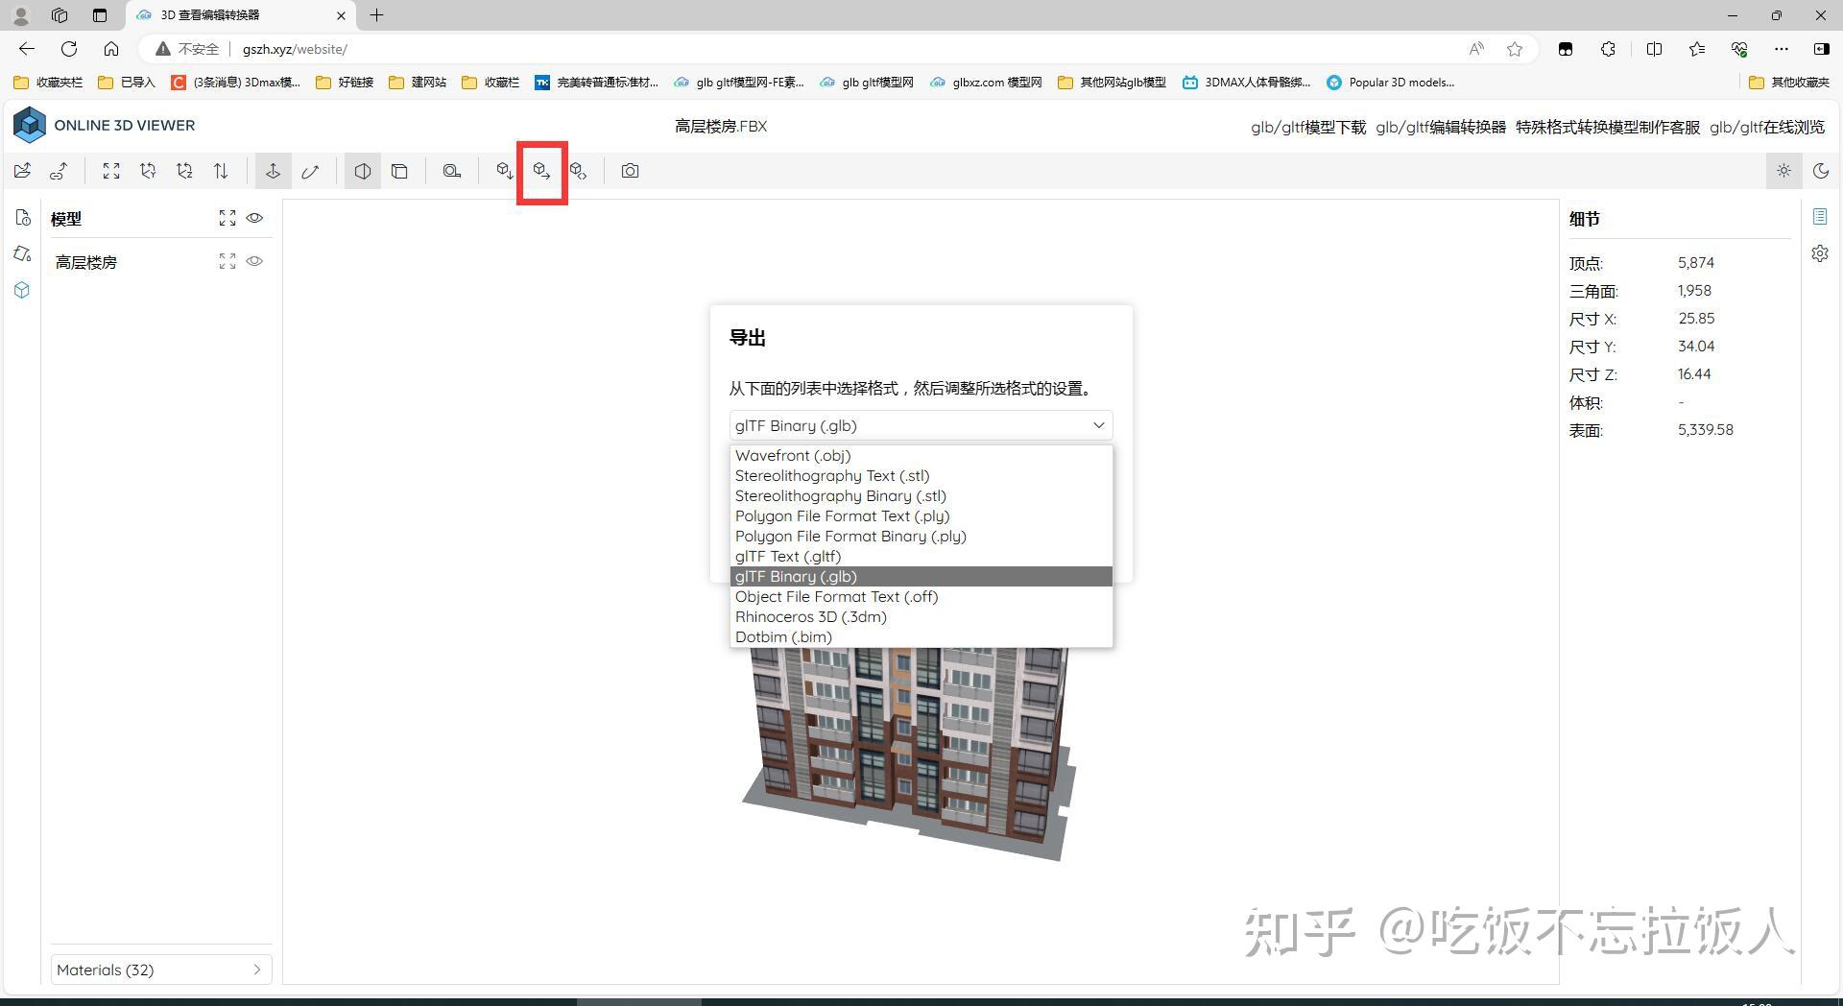Screen dimensions: 1843x1006
Task: Enable fixed up vector navigation mode
Action: tap(274, 171)
